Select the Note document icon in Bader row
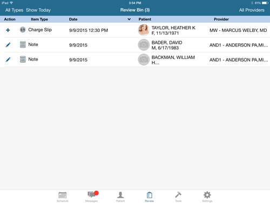Viewport: 270px width, 203px height. pyautogui.click(x=23, y=44)
